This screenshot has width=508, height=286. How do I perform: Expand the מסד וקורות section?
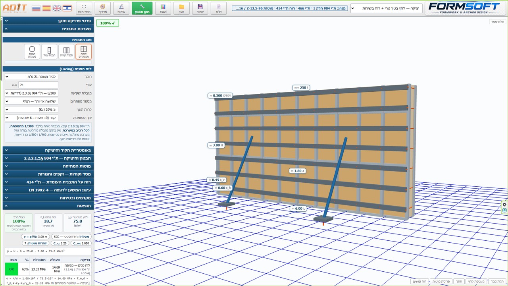(x=48, y=174)
